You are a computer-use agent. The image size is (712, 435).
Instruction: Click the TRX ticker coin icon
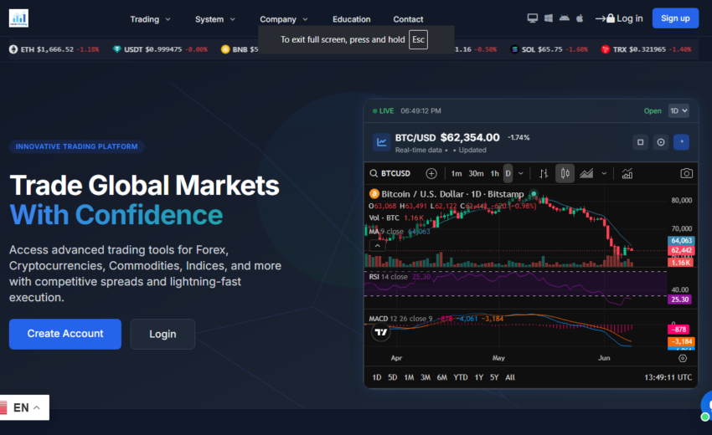click(606, 49)
